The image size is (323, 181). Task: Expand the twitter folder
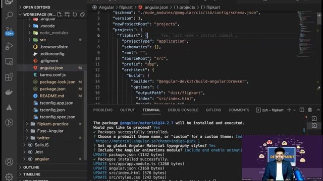pyautogui.click(x=51, y=138)
